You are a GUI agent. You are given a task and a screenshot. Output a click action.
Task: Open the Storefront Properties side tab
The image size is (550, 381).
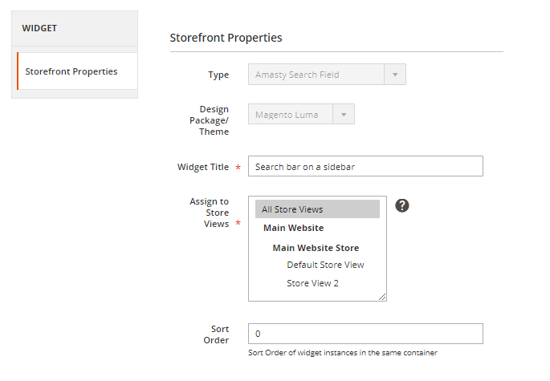(x=77, y=71)
